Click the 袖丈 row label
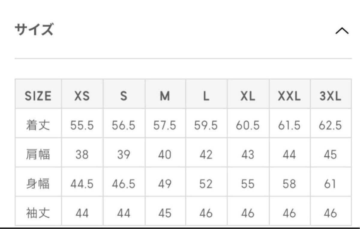The image size is (360, 229). coord(38,213)
